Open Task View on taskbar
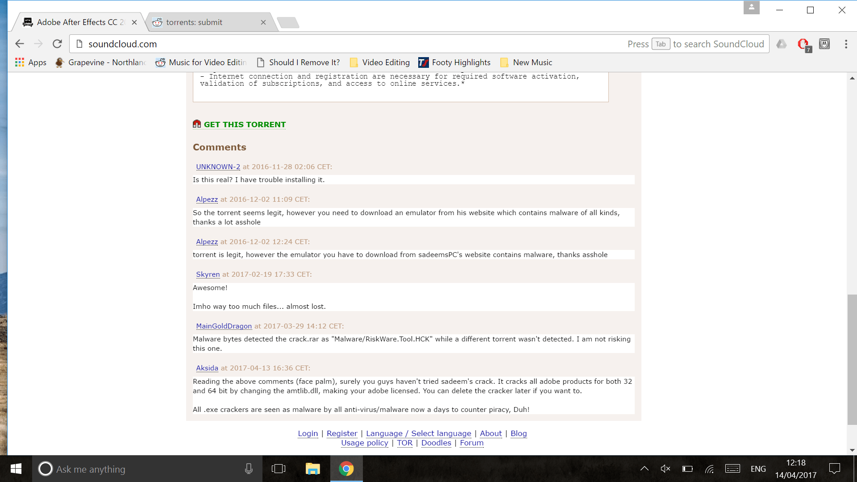 point(279,469)
